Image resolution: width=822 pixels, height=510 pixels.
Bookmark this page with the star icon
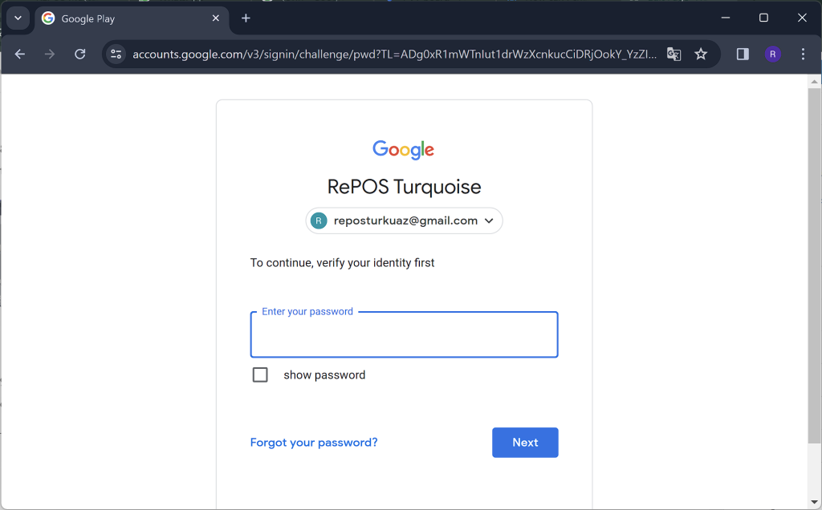pyautogui.click(x=701, y=54)
